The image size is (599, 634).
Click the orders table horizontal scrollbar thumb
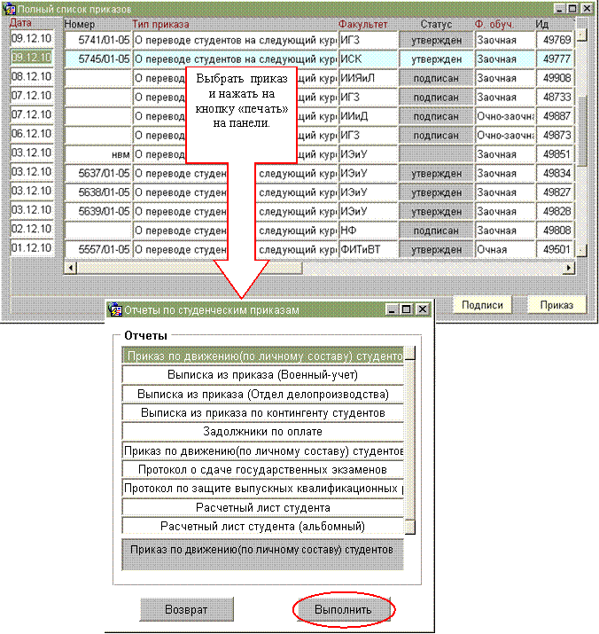coord(189,268)
